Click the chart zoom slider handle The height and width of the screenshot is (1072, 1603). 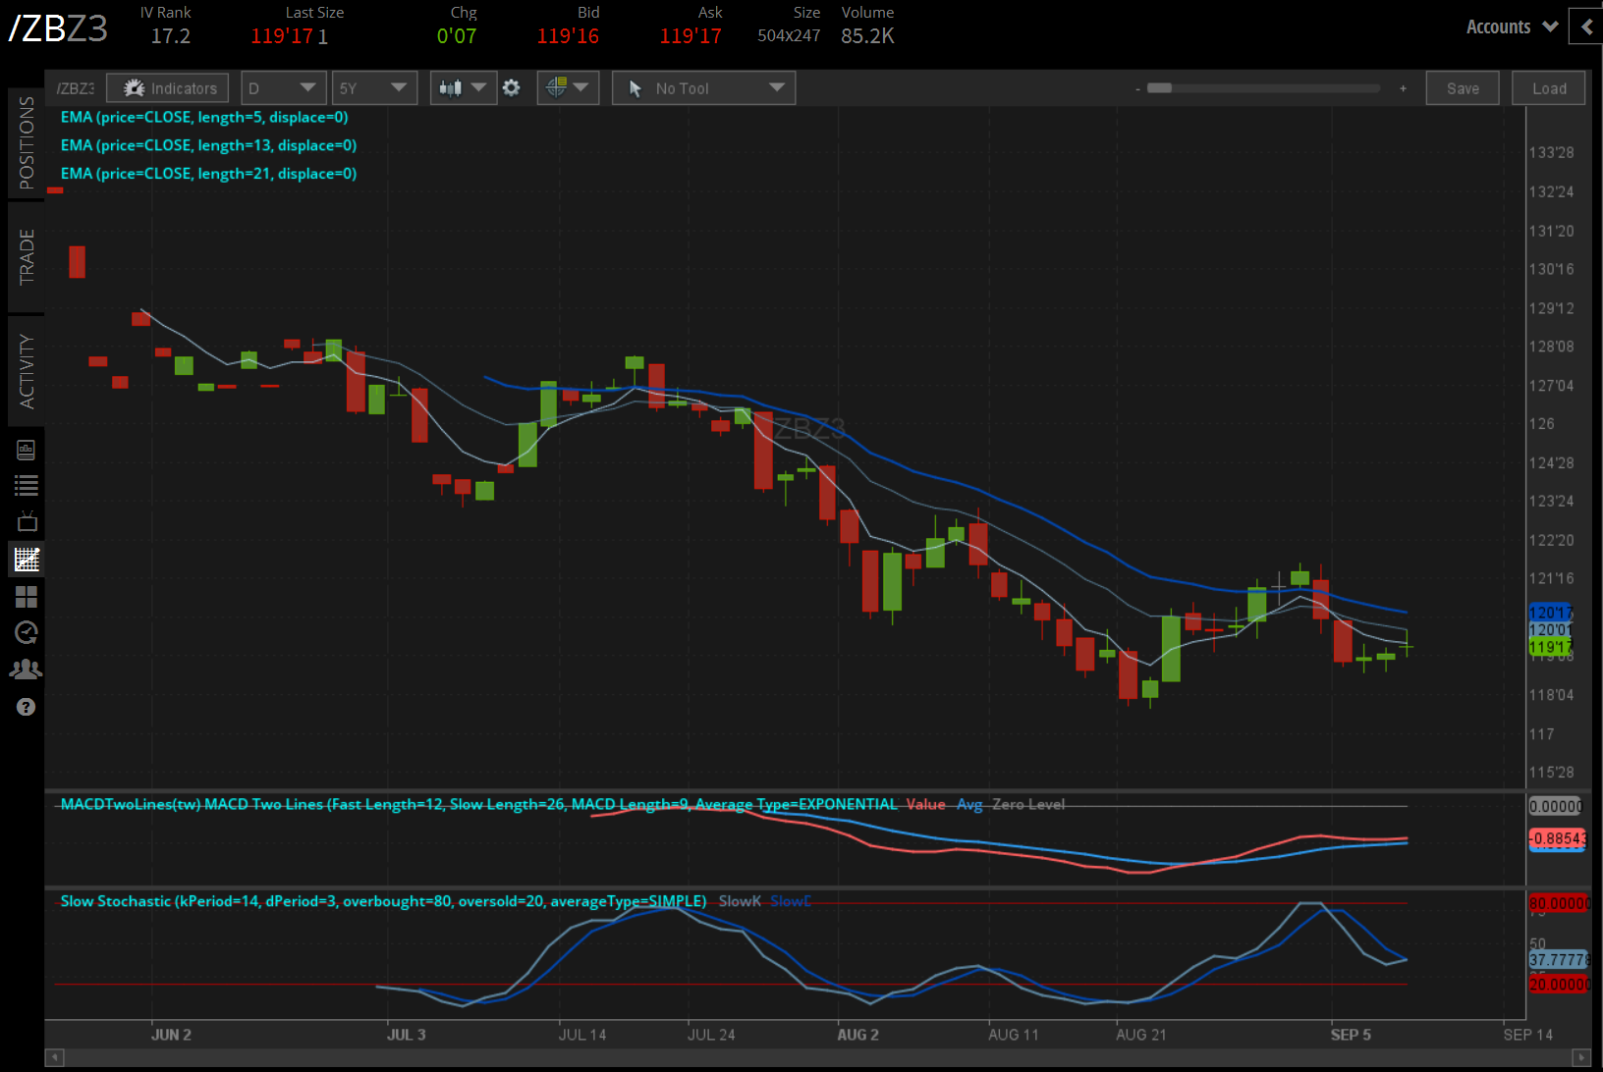(x=1160, y=88)
